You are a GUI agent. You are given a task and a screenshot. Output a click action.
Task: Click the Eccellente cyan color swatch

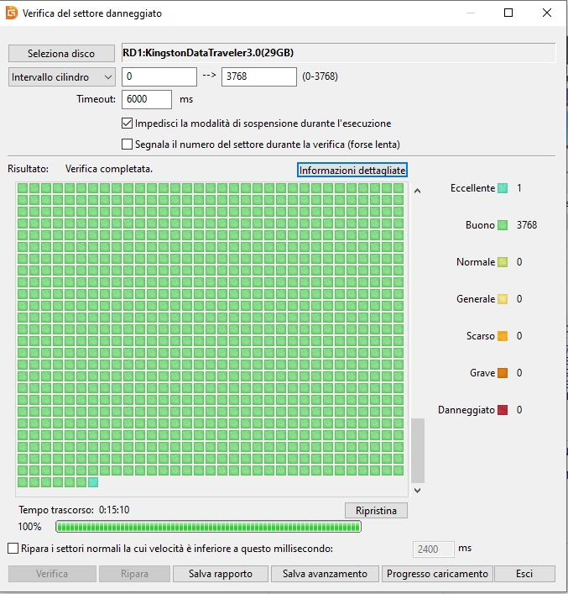[x=503, y=188]
